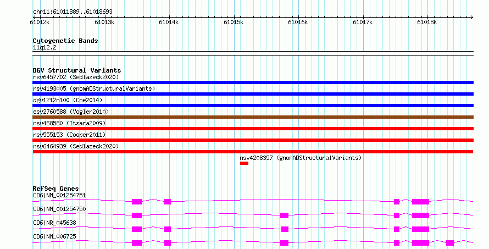
Task: Click the 61016k ruler label
Action: [298, 22]
